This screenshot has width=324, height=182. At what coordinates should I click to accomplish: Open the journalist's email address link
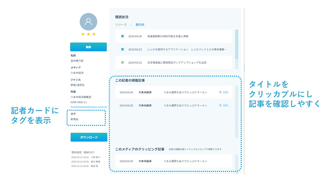tap(89, 107)
